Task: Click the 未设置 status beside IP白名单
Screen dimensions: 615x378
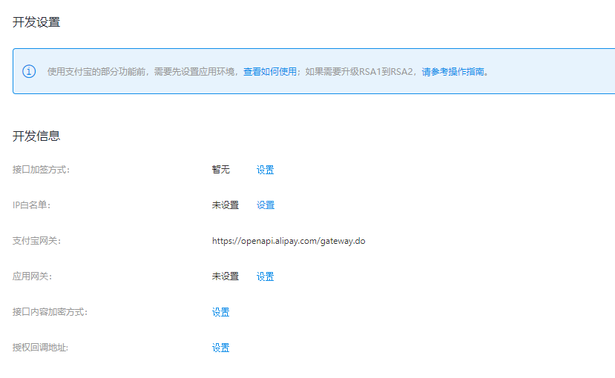Action: [226, 205]
